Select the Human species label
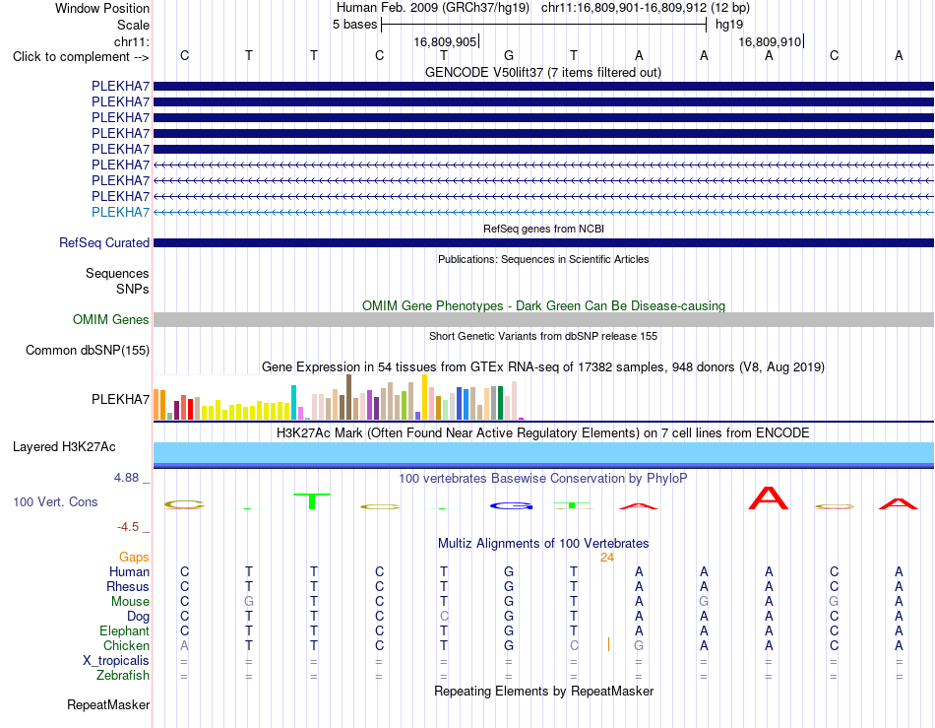 click(129, 571)
